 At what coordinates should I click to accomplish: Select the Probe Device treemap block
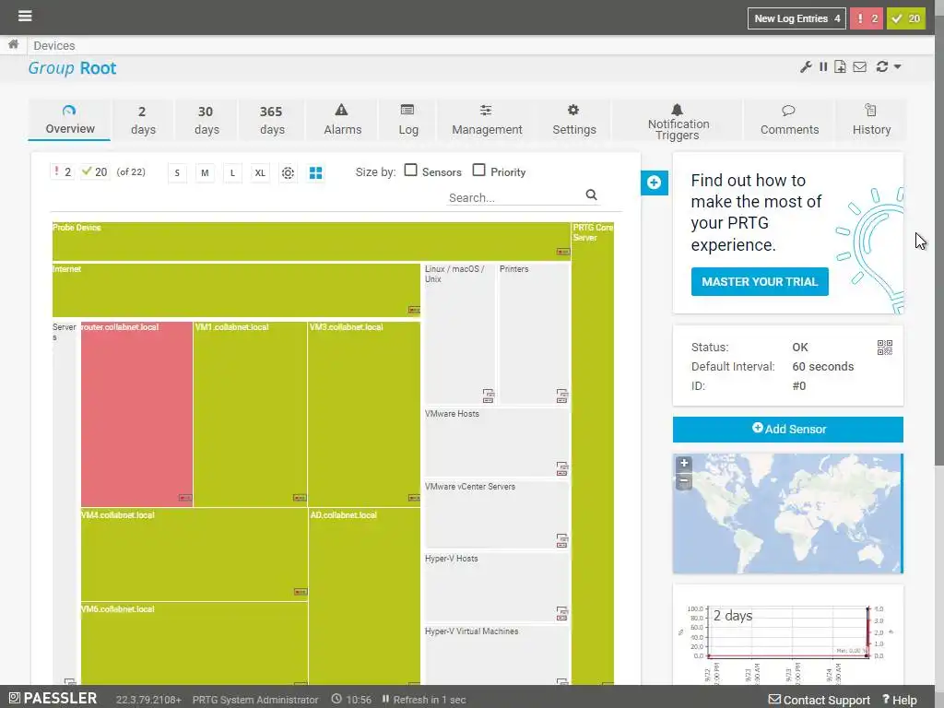pos(311,242)
